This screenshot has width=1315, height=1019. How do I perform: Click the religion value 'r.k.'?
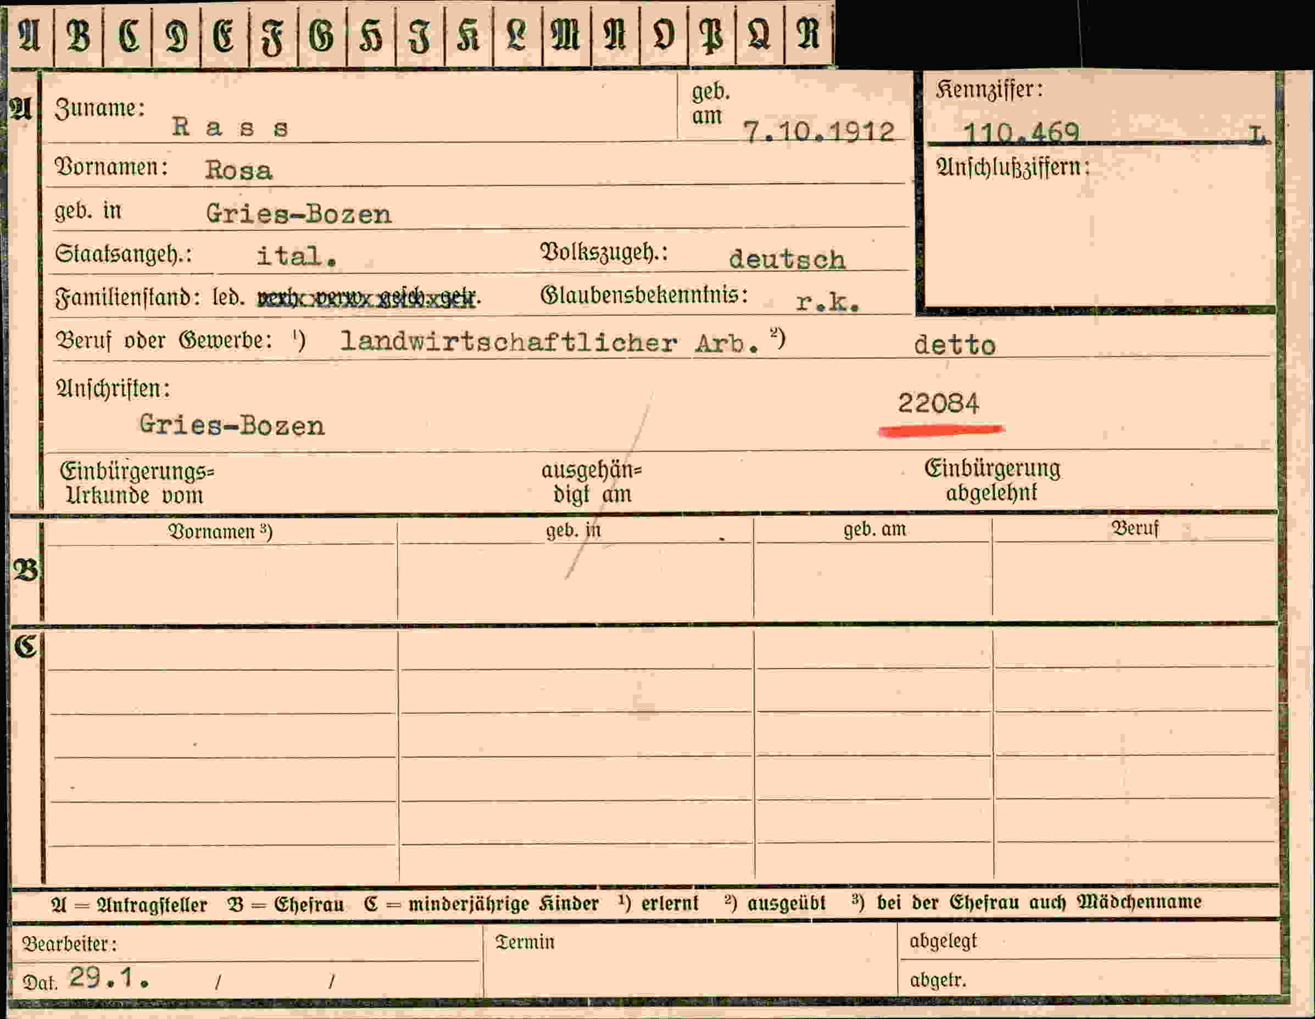coord(828,302)
